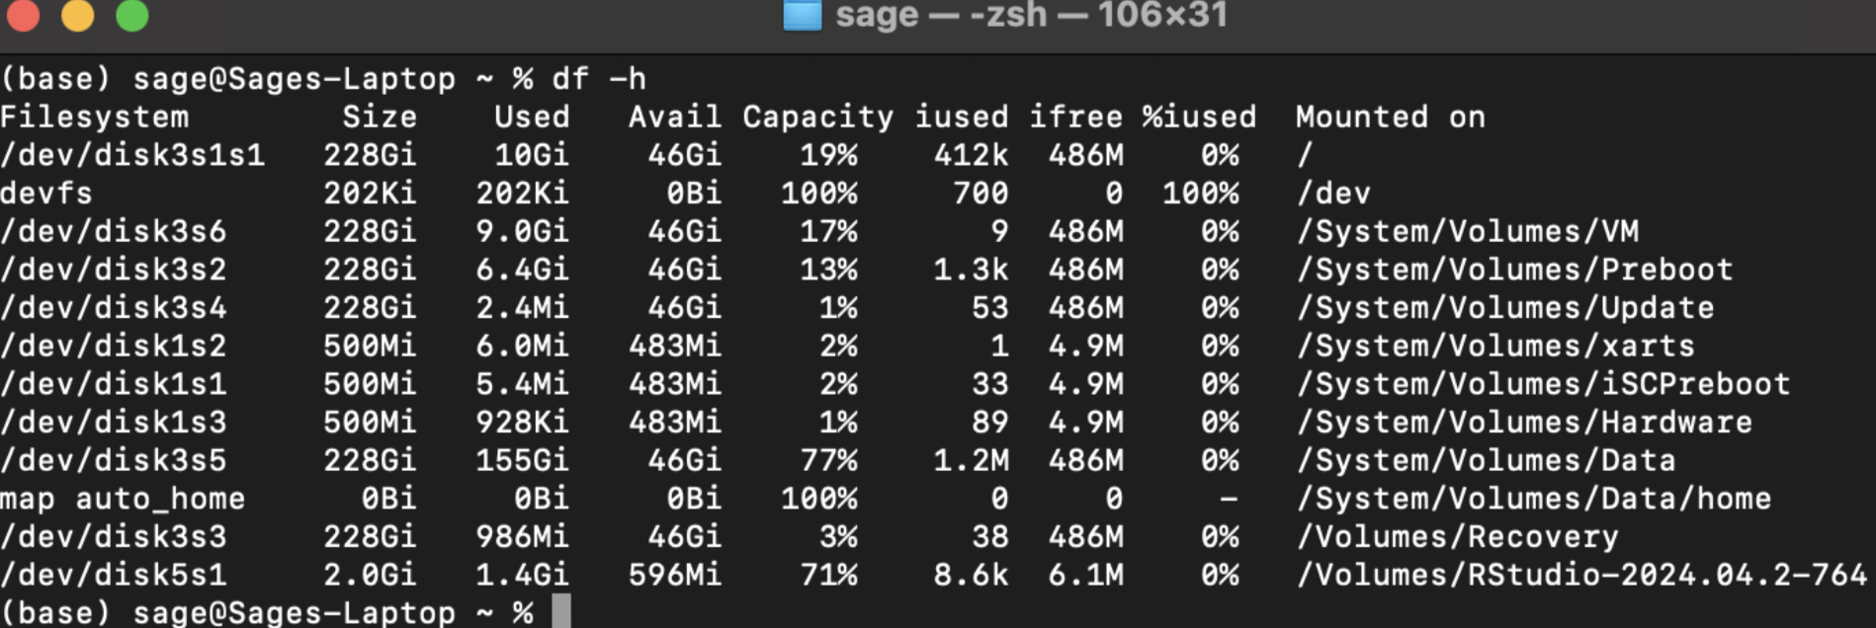
Task: Click the 'Used' column header
Action: pyautogui.click(x=532, y=117)
